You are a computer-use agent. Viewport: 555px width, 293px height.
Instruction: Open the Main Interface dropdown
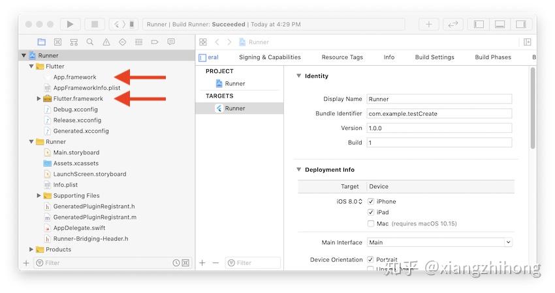click(439, 242)
